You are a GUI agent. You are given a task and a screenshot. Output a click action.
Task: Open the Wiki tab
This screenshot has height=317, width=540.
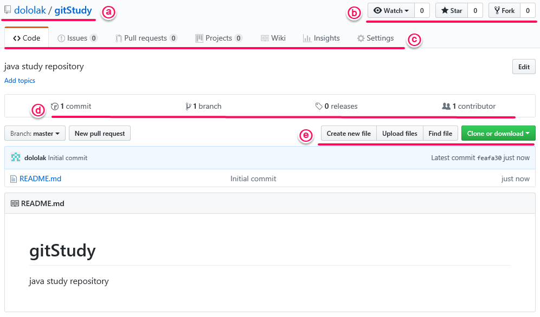pos(273,38)
